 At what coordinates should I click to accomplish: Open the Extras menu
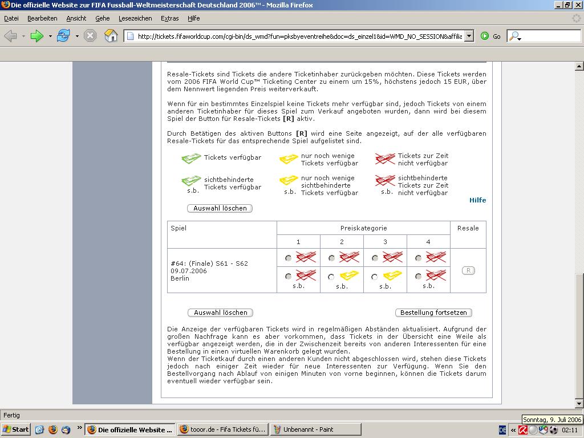click(x=169, y=18)
